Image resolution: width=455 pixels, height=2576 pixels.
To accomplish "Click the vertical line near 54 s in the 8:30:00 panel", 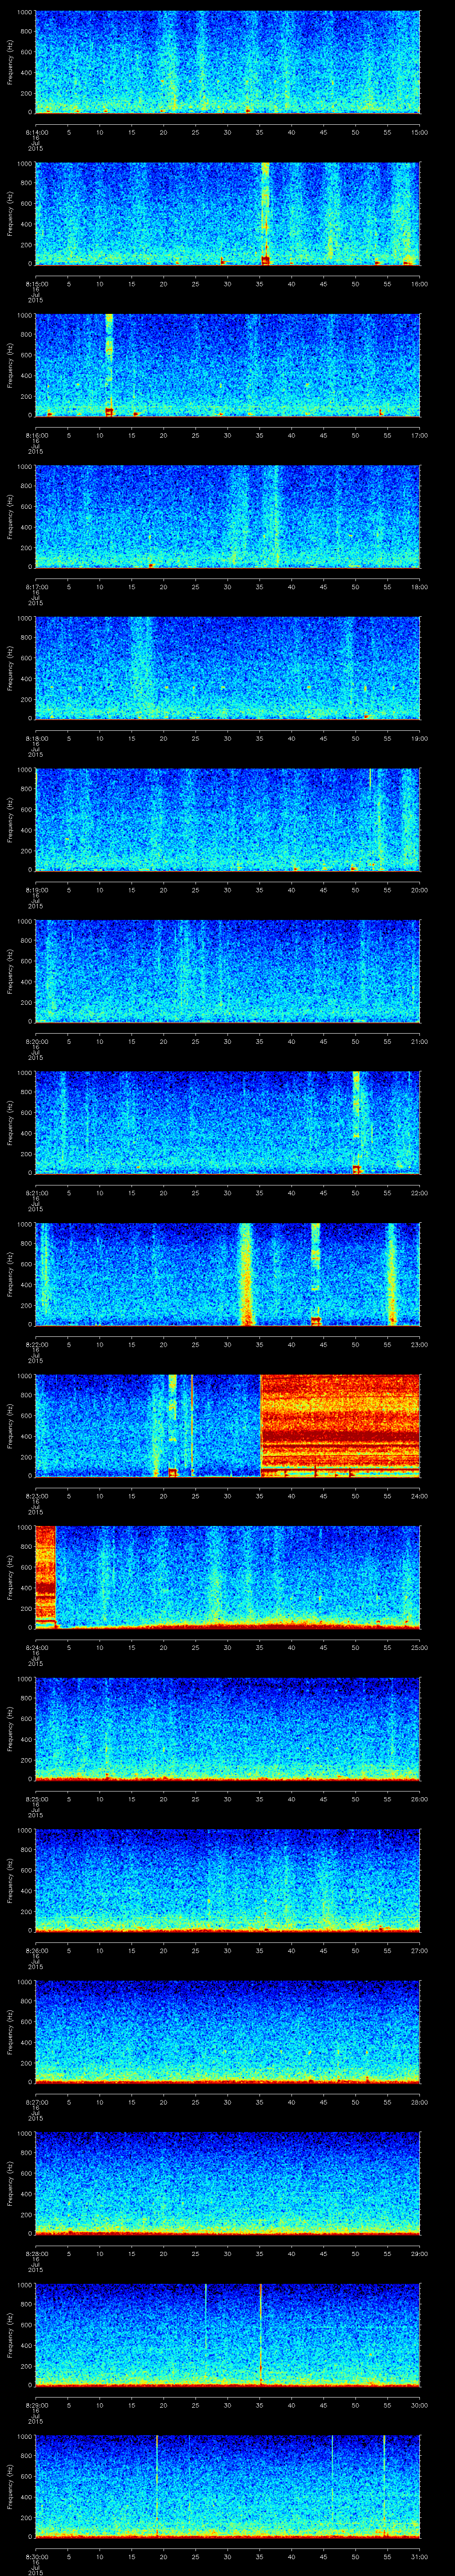I will pos(384,2488).
